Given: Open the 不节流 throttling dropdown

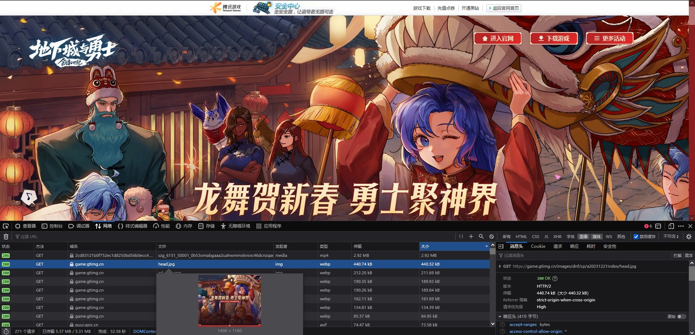Looking at the screenshot, I should pos(671,237).
